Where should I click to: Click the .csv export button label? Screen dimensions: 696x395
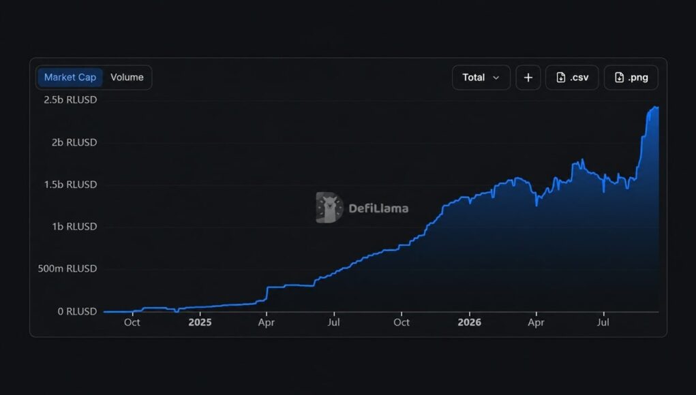579,78
